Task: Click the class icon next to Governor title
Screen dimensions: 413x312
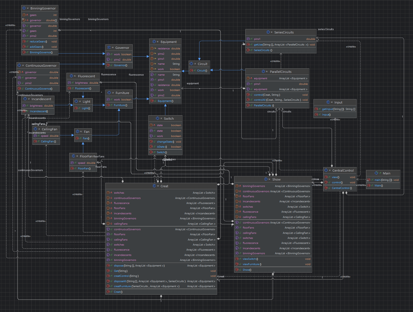Action: pos(109,48)
